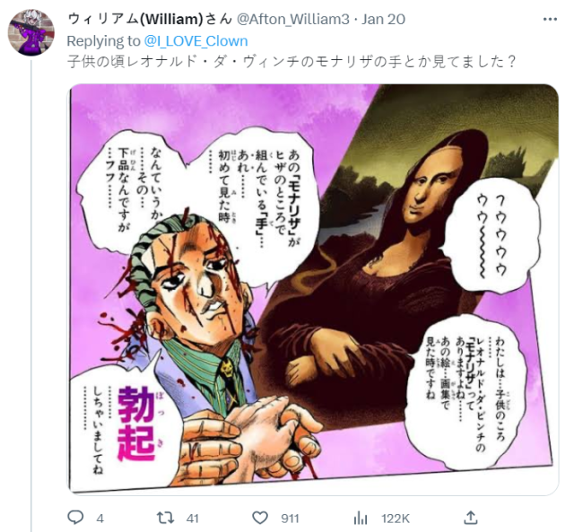Retweet using the retweet arrows icon
Viewport: 574px width, 532px height.
[x=166, y=518]
